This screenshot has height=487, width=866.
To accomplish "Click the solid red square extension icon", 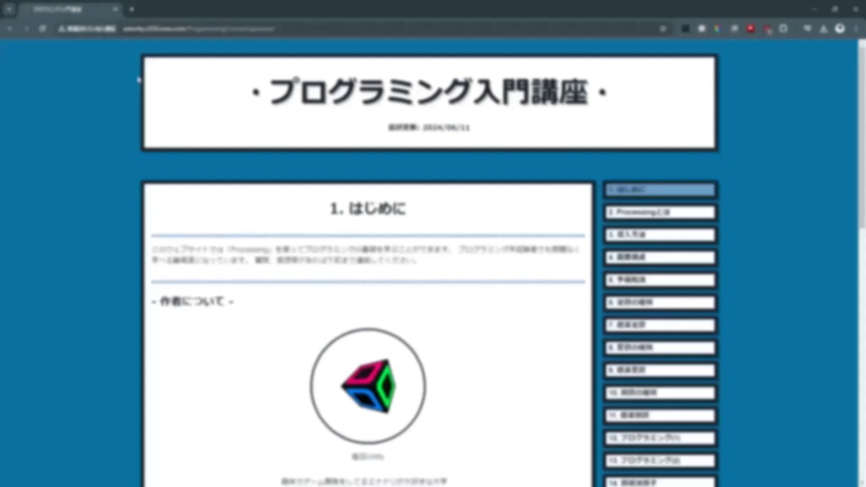I will point(751,29).
